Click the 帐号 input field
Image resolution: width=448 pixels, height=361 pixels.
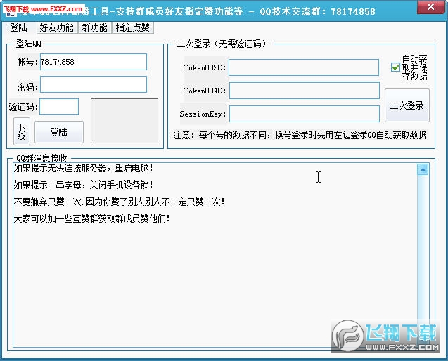pyautogui.click(x=94, y=62)
